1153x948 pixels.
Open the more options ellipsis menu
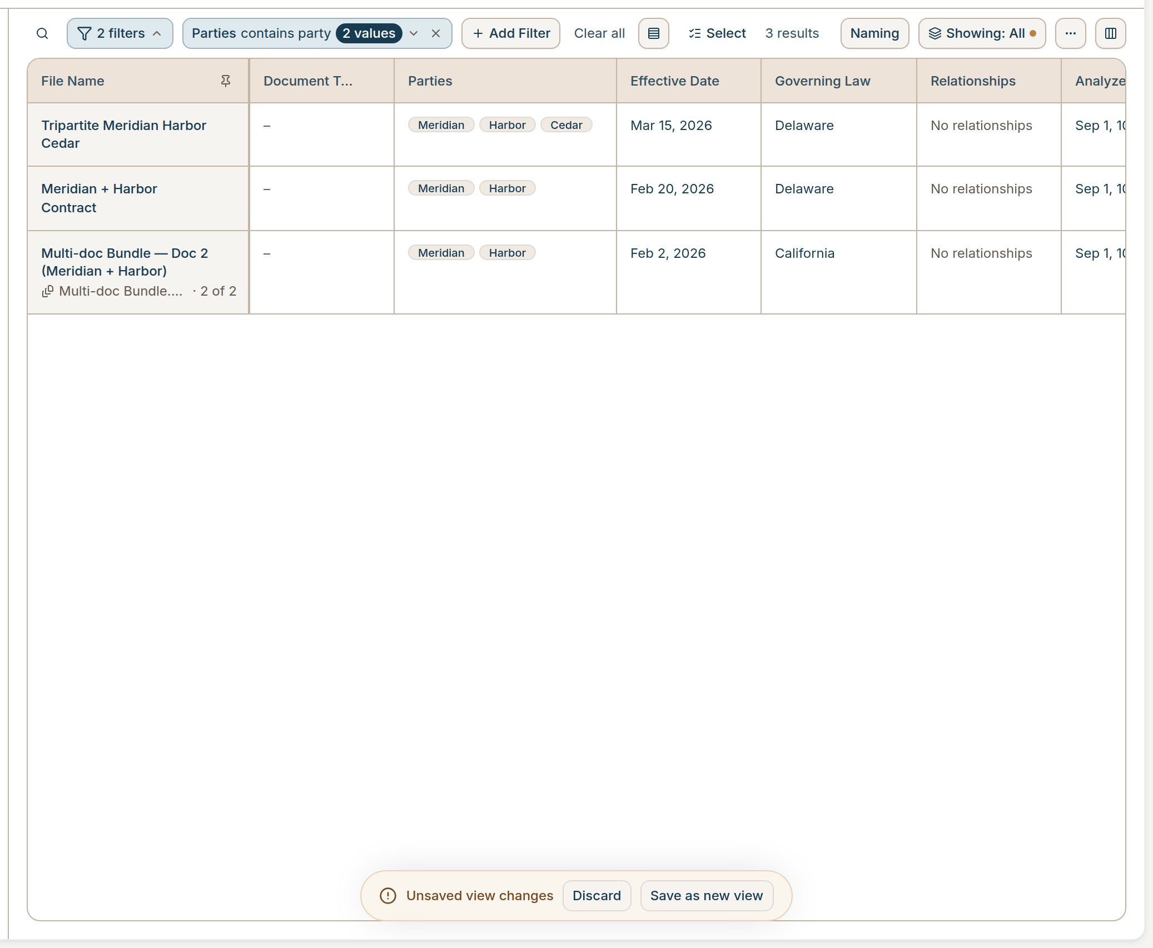pos(1070,33)
